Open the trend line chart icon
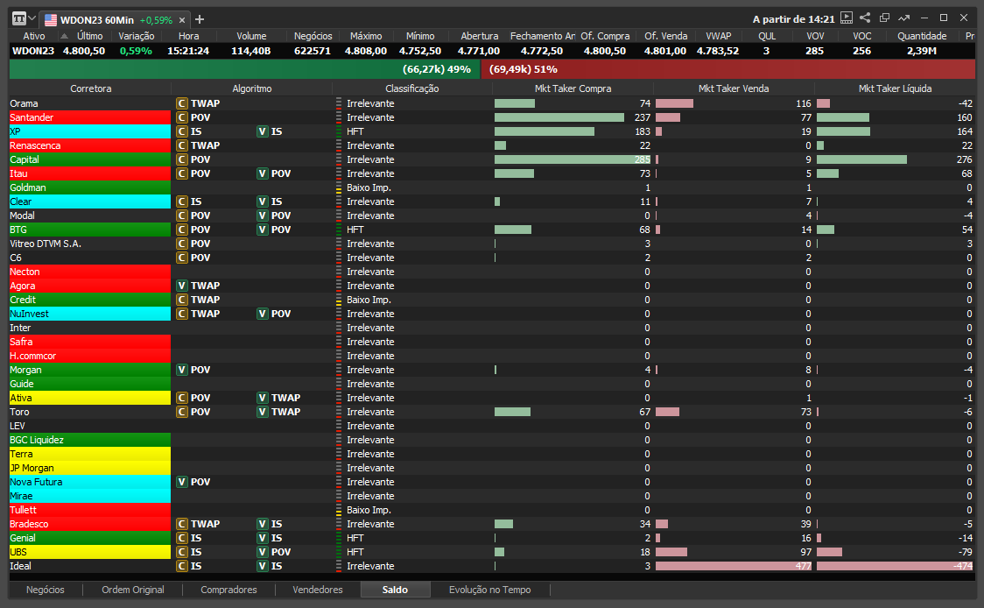 (903, 18)
